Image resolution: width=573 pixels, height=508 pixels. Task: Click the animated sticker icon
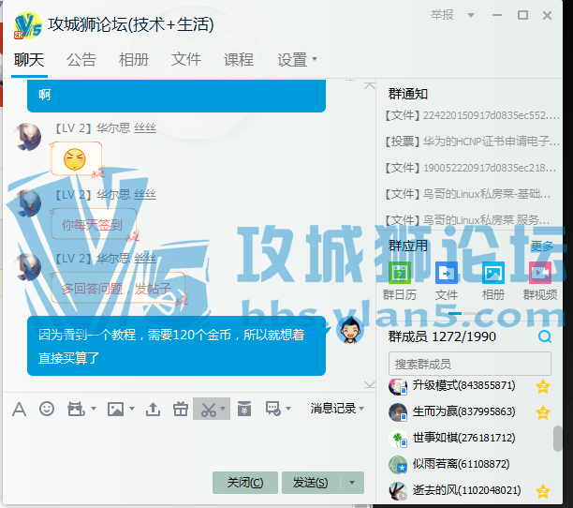click(76, 409)
